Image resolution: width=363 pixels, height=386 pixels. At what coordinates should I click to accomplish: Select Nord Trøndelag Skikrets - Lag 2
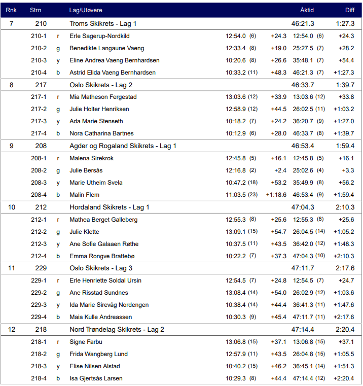(x=117, y=330)
